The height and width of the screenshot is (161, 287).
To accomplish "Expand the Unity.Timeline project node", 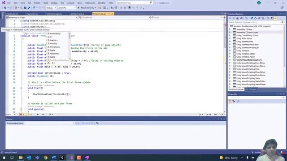I will coord(230,51).
